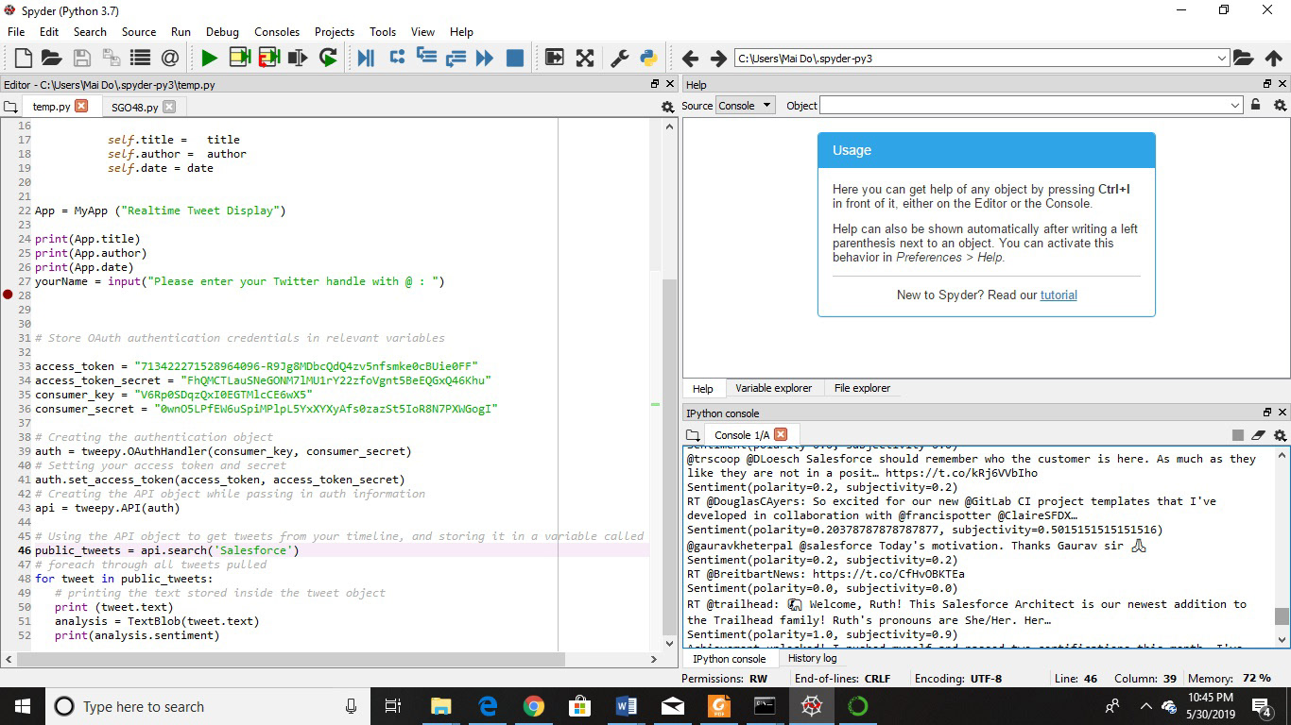
Task: Open the File menu
Action: coord(16,31)
